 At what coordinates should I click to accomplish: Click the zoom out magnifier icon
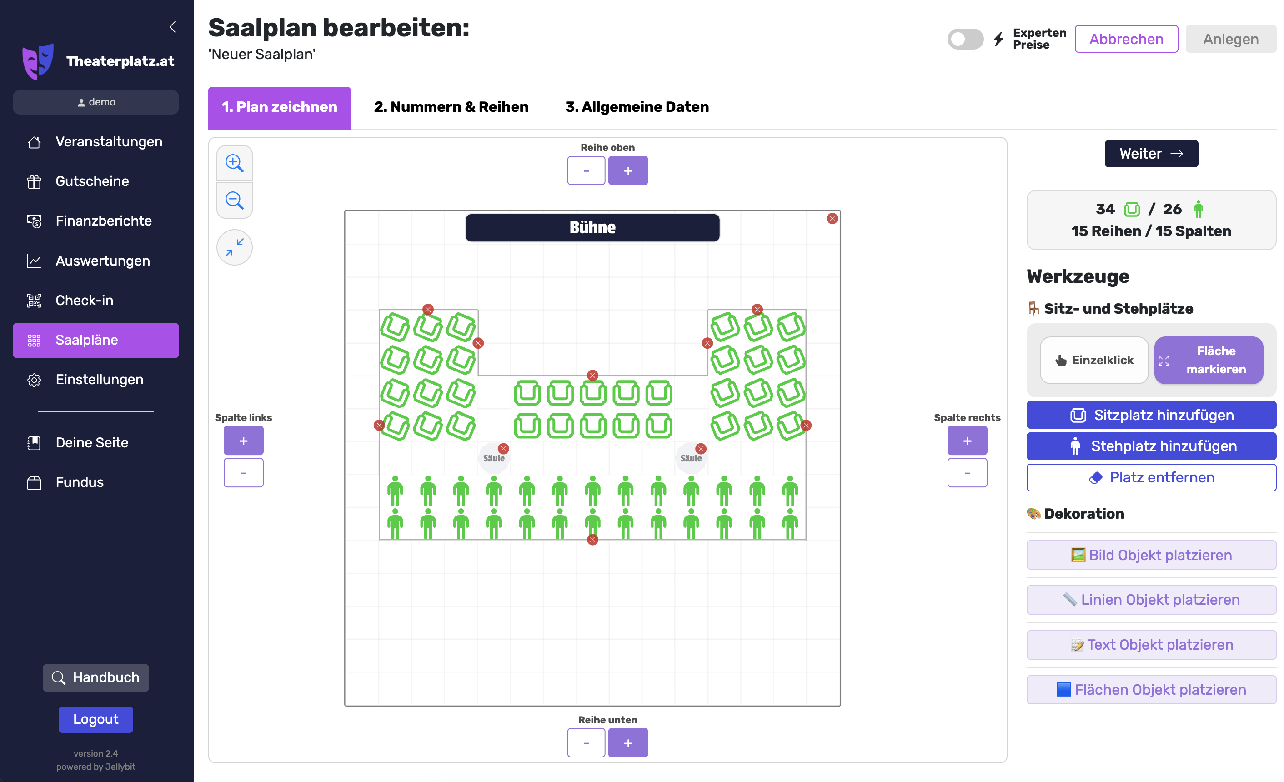[x=234, y=200]
